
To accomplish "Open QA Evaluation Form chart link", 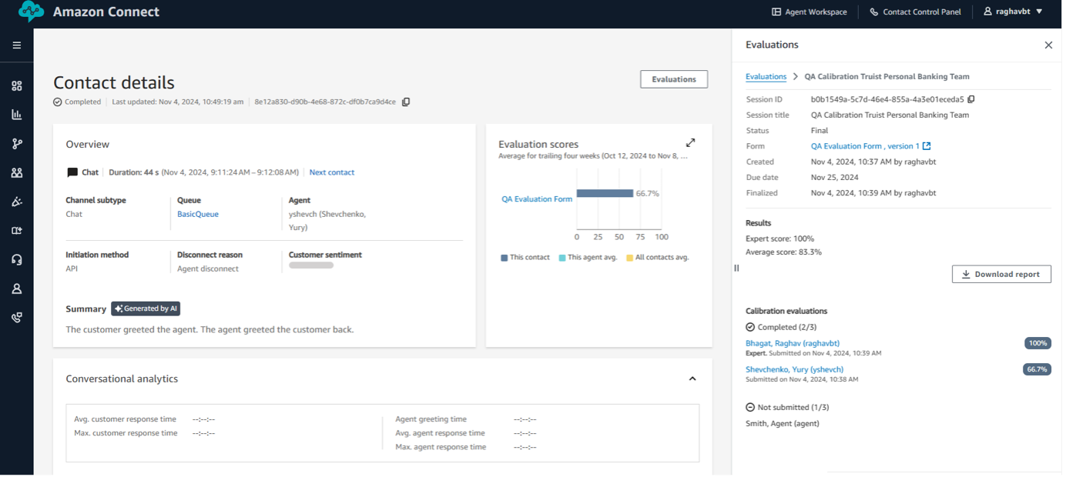I will (x=537, y=198).
